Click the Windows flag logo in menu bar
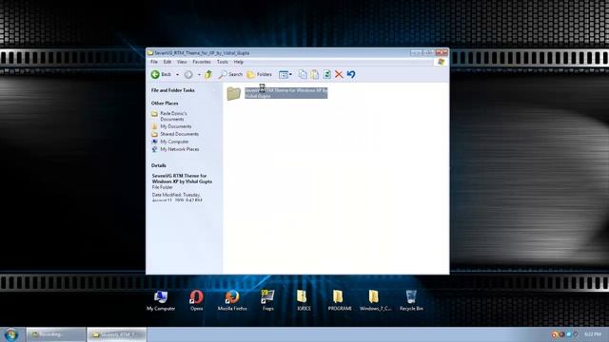 point(442,62)
